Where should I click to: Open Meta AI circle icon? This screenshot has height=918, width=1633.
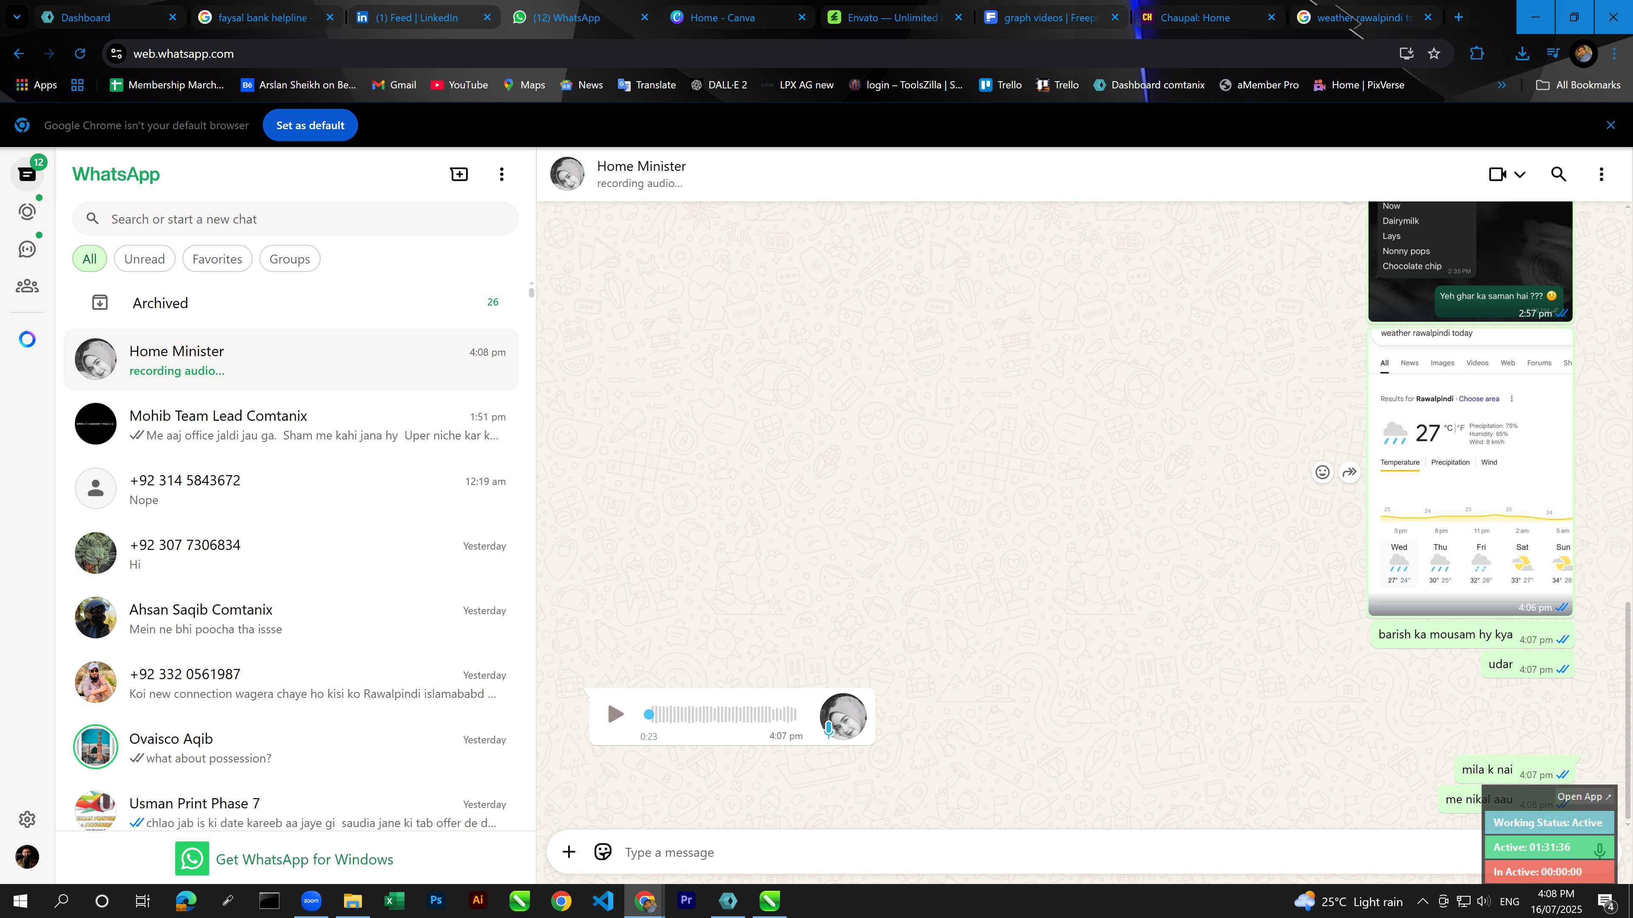tap(27, 340)
